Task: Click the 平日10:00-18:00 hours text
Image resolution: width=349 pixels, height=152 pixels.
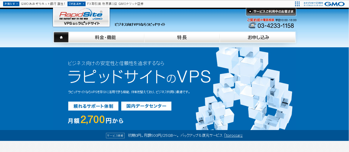Action: pos(286,20)
